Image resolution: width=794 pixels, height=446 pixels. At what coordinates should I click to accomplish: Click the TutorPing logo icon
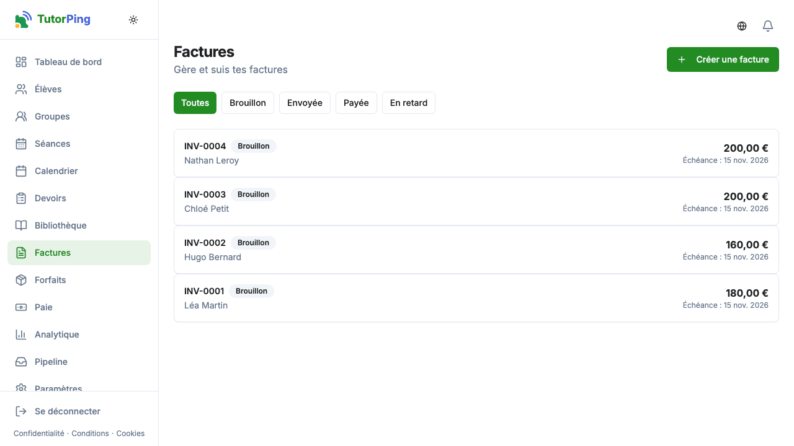[x=23, y=20]
